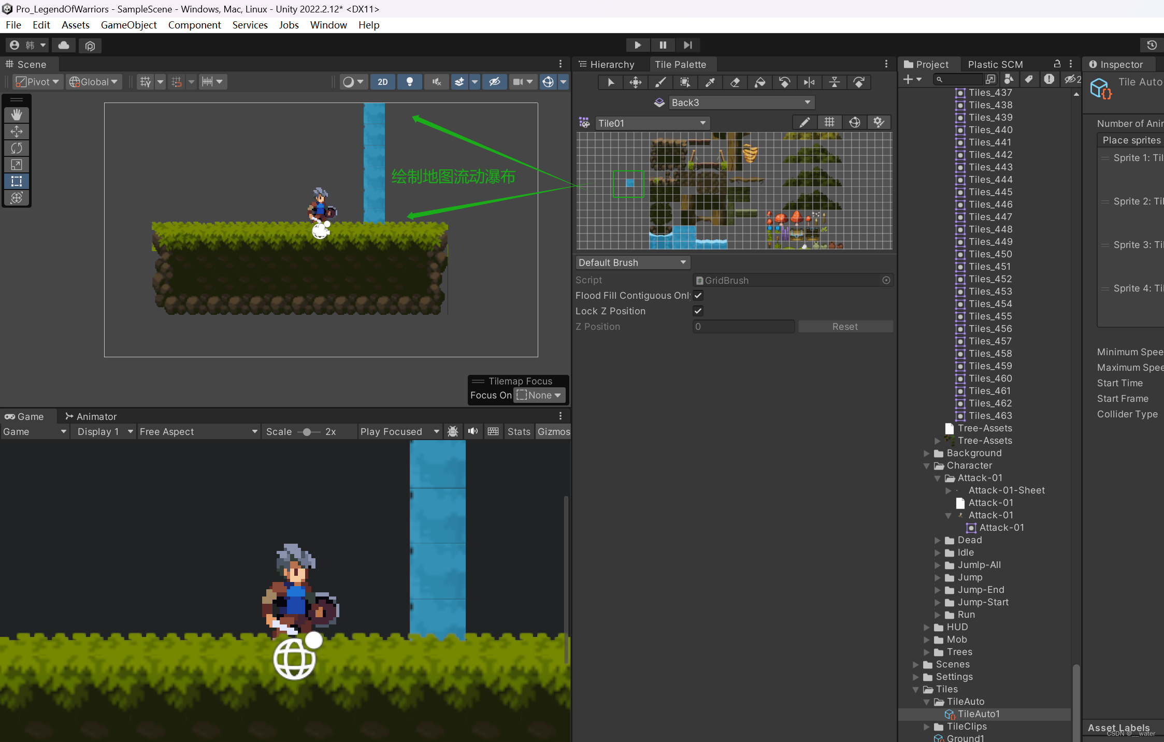
Task: Click the flip horizontal tile icon
Action: coord(810,82)
